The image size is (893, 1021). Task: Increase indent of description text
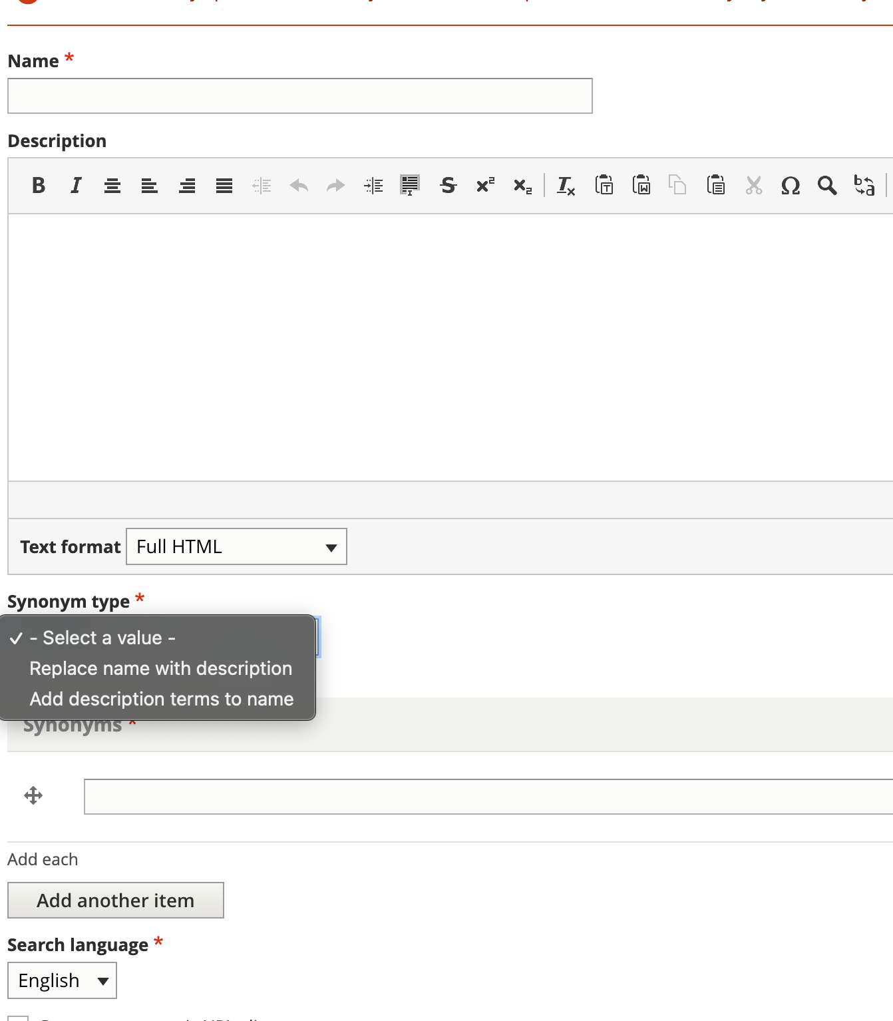click(x=373, y=185)
